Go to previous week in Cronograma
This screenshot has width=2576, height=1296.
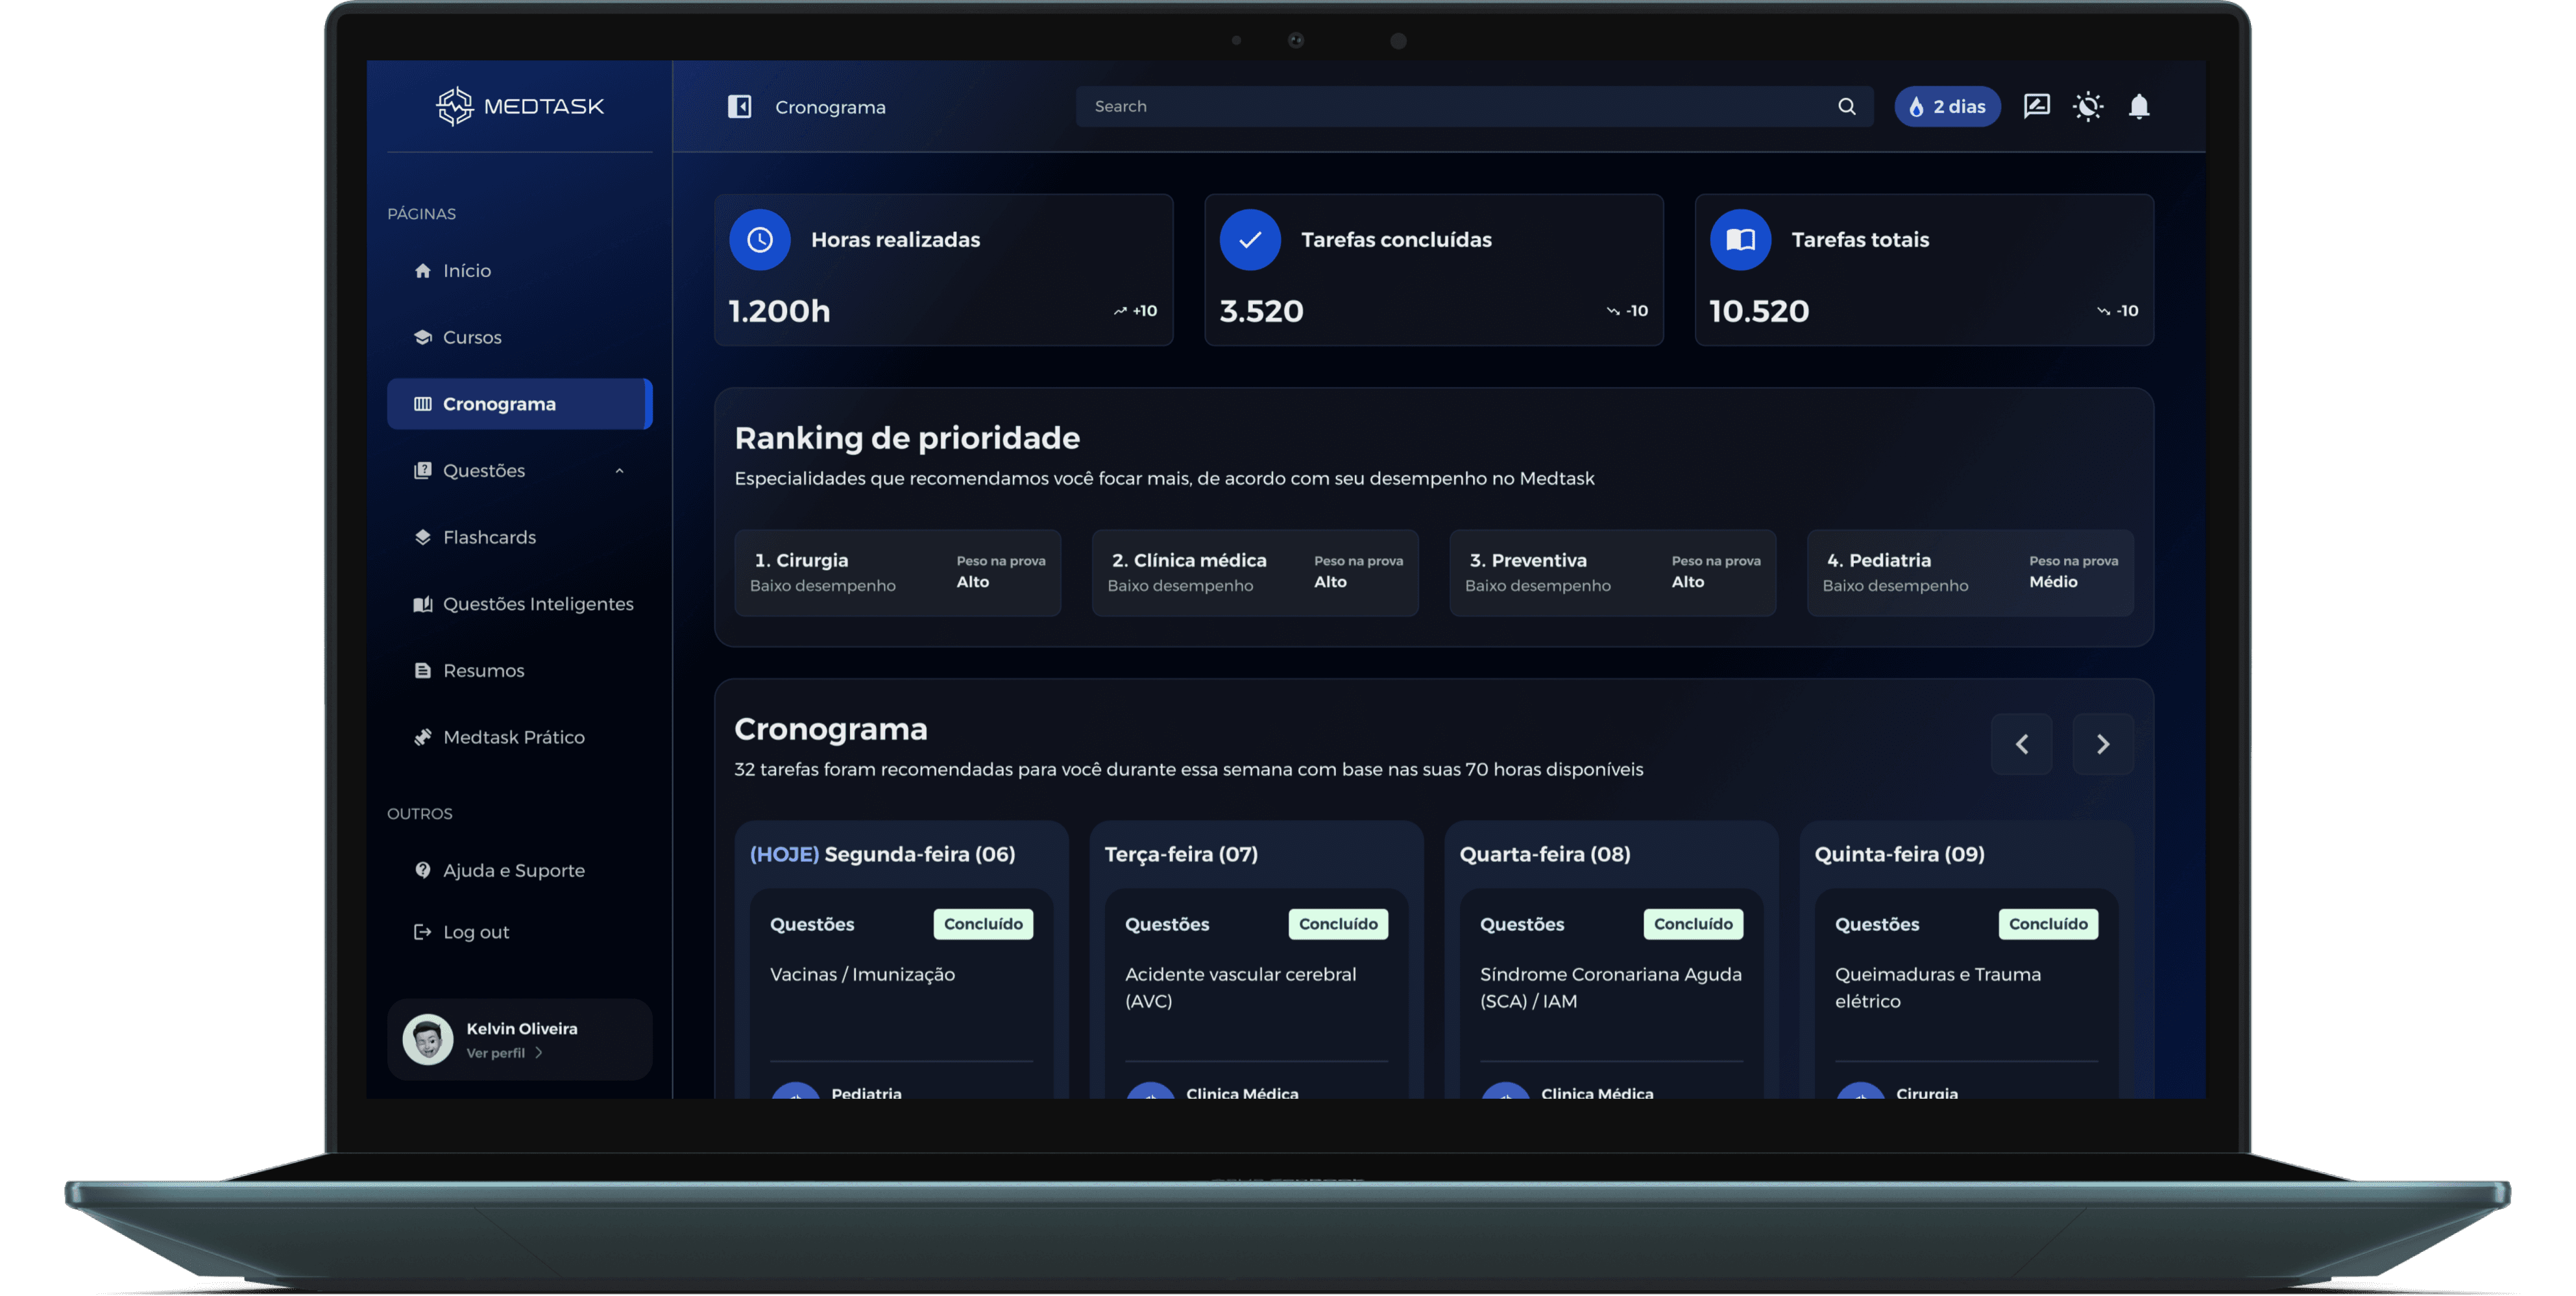click(2021, 744)
